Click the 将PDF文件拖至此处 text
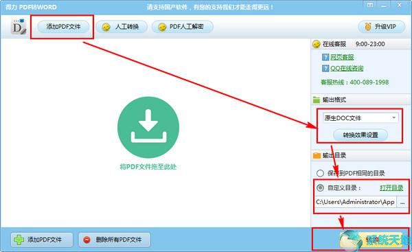Image resolution: width=412 pixels, height=252 pixels. 148,167
